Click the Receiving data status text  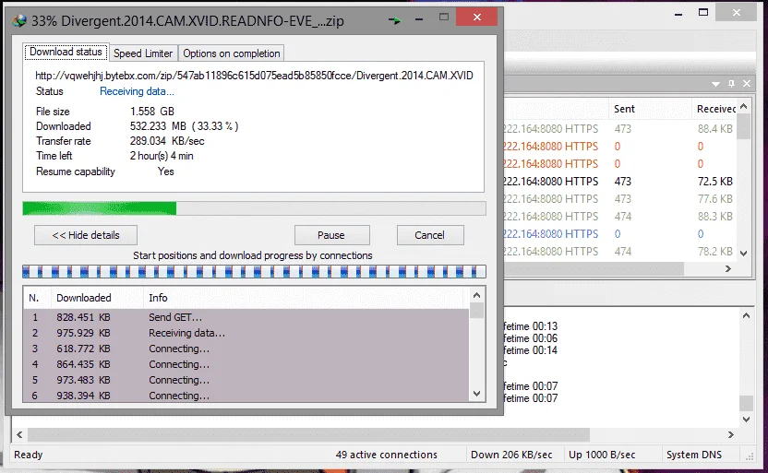pos(137,91)
